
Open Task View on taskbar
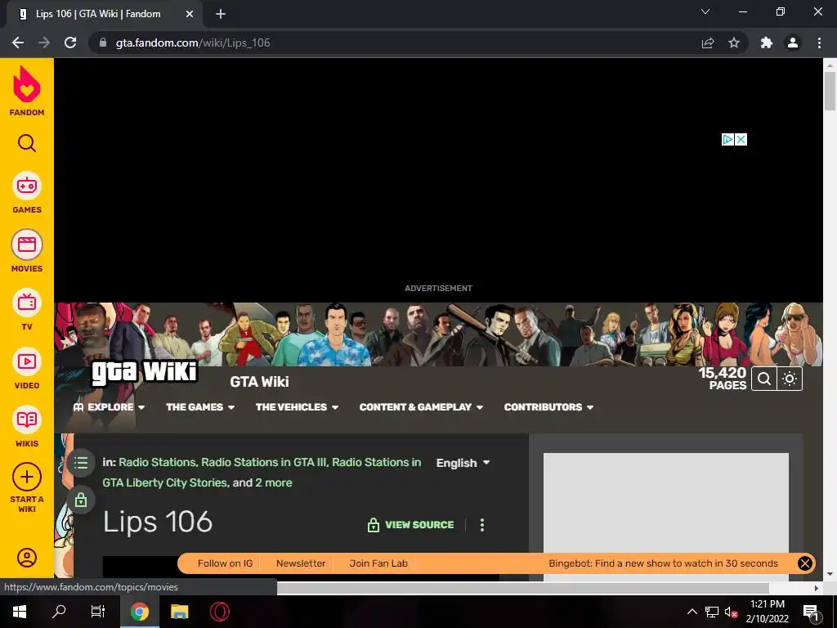click(98, 612)
